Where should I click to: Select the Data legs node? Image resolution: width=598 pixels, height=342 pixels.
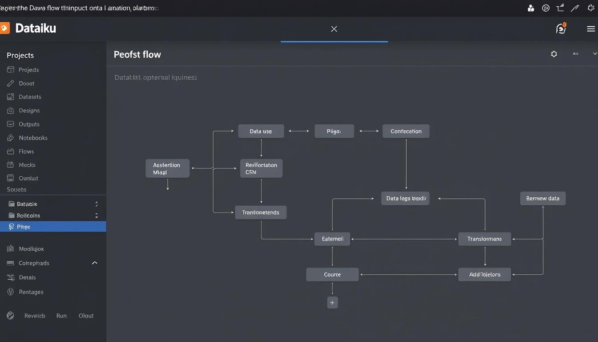(405, 198)
